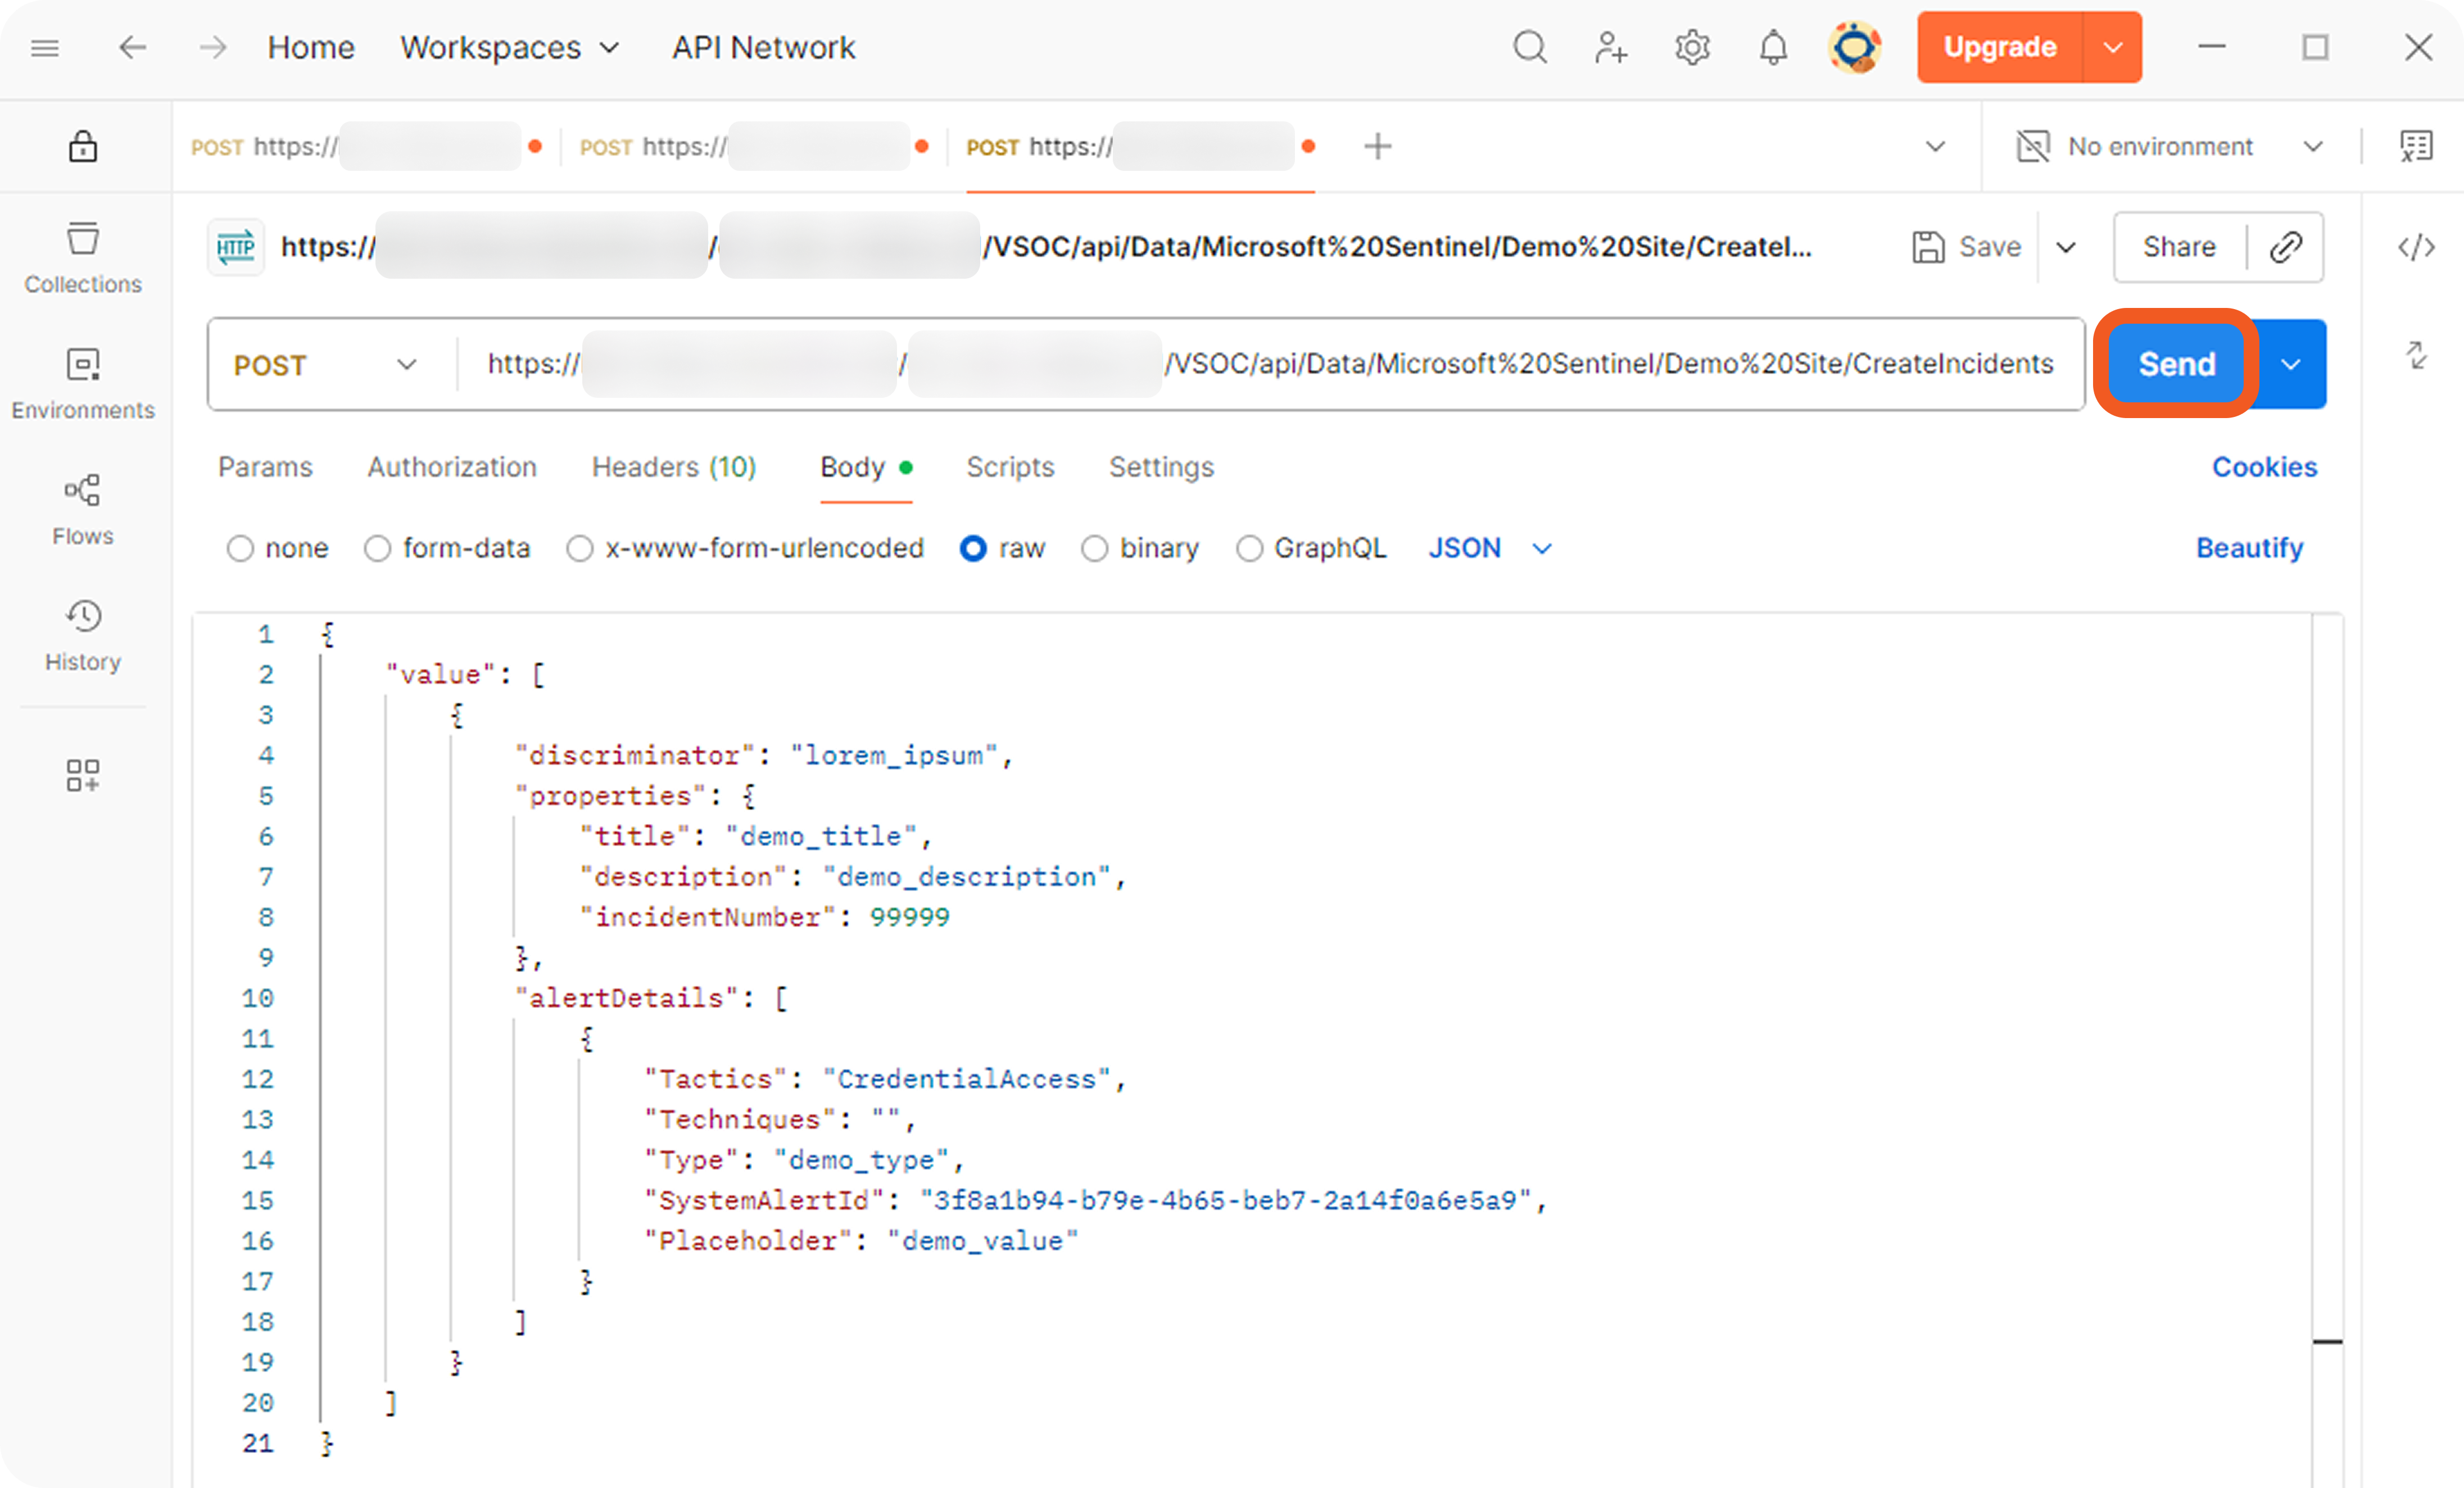Viewport: 2464px width, 1488px height.
Task: Open the Collections sidebar panel
Action: click(83, 257)
